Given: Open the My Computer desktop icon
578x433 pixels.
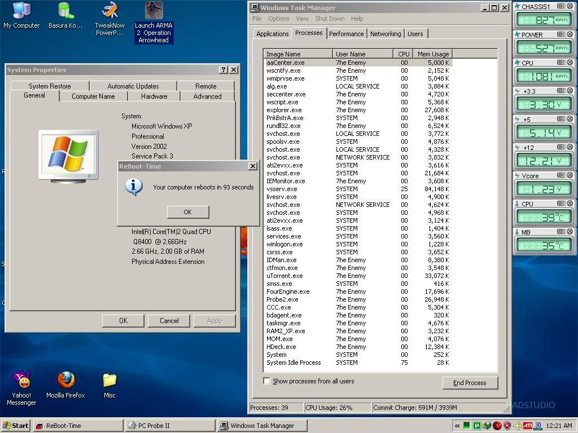Looking at the screenshot, I should coord(21,11).
